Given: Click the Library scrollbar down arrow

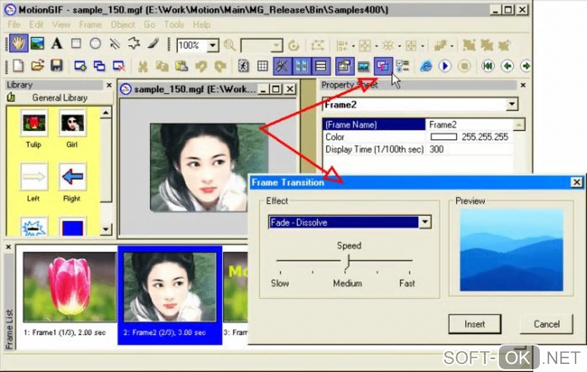Looking at the screenshot, I should [x=106, y=229].
